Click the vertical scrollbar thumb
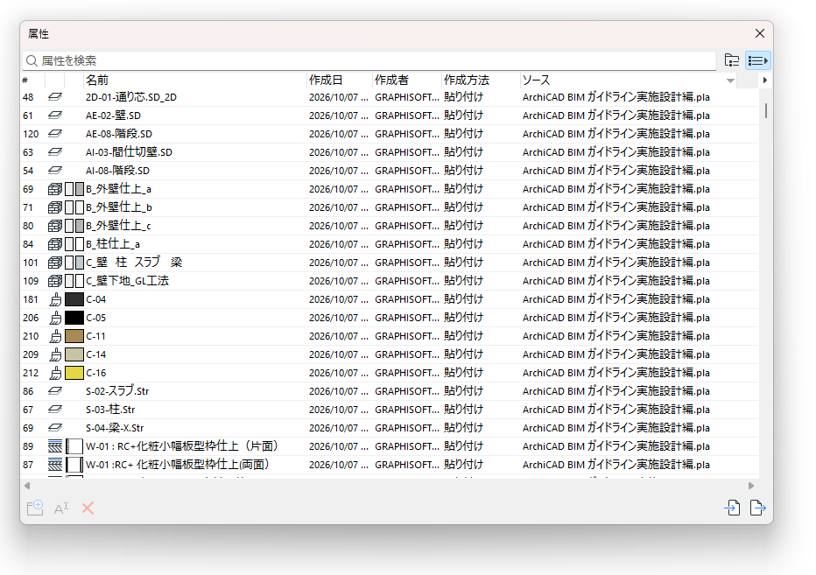The width and height of the screenshot is (816, 575). tap(765, 110)
